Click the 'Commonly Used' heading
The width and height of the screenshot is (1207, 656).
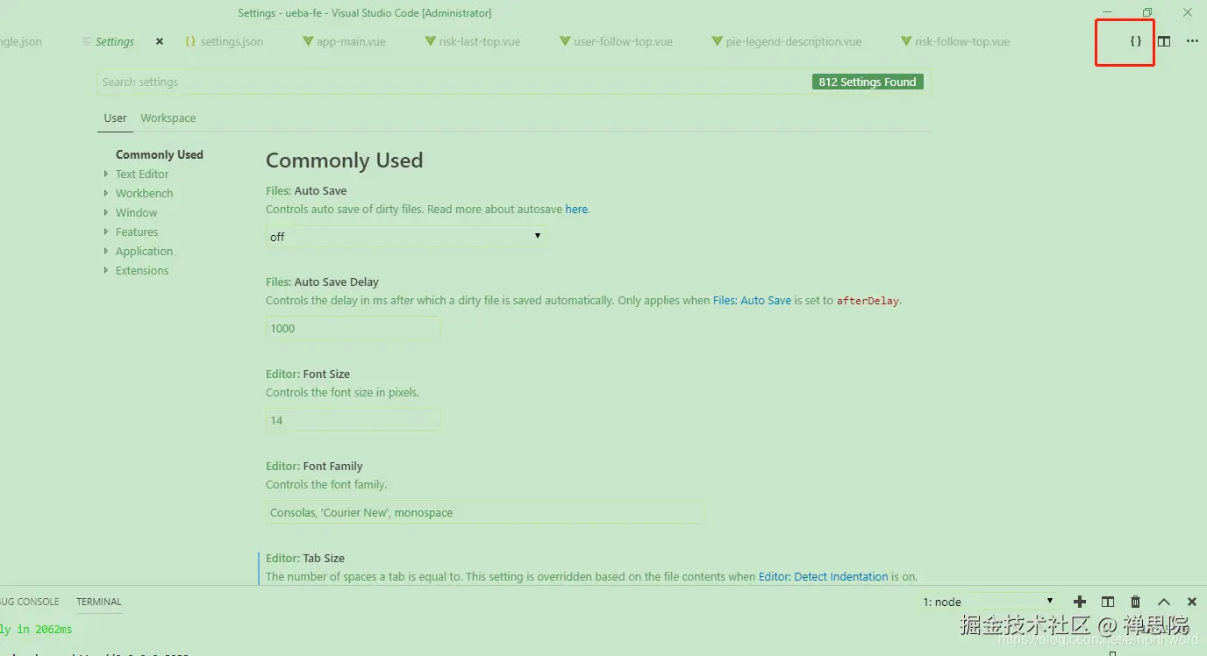click(x=344, y=160)
